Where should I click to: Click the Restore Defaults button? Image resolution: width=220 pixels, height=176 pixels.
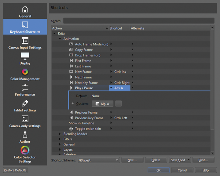coord(15,170)
